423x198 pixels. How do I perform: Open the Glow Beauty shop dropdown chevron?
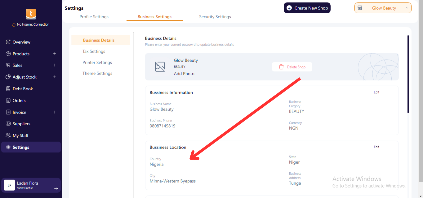click(407, 8)
